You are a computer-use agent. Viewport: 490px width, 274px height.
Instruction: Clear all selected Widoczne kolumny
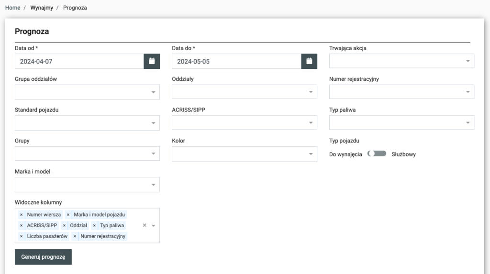145,225
